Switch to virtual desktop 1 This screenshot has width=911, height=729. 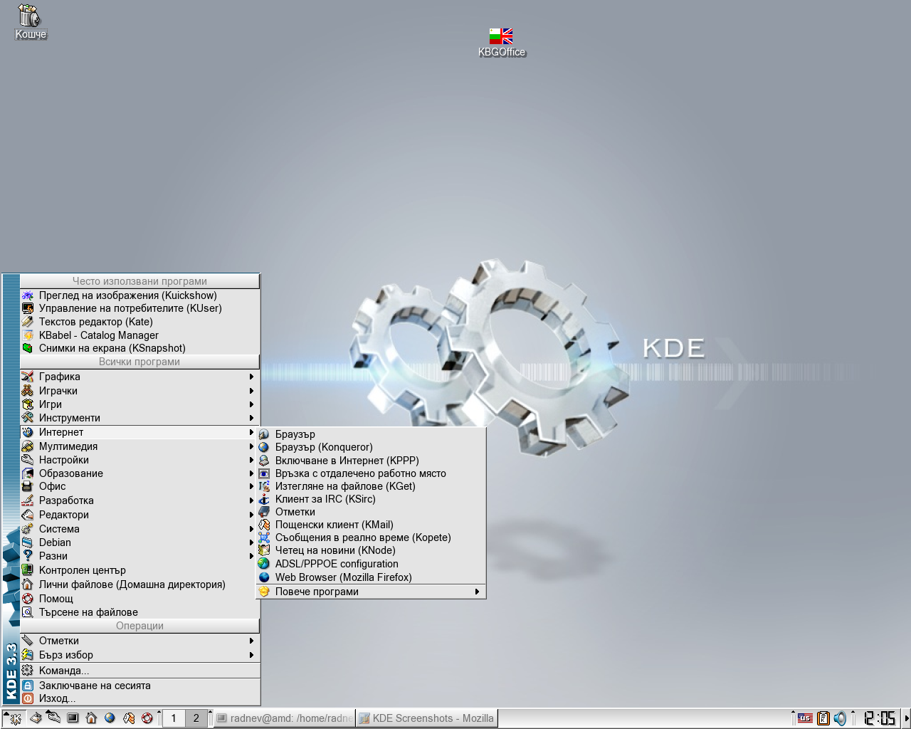click(174, 718)
